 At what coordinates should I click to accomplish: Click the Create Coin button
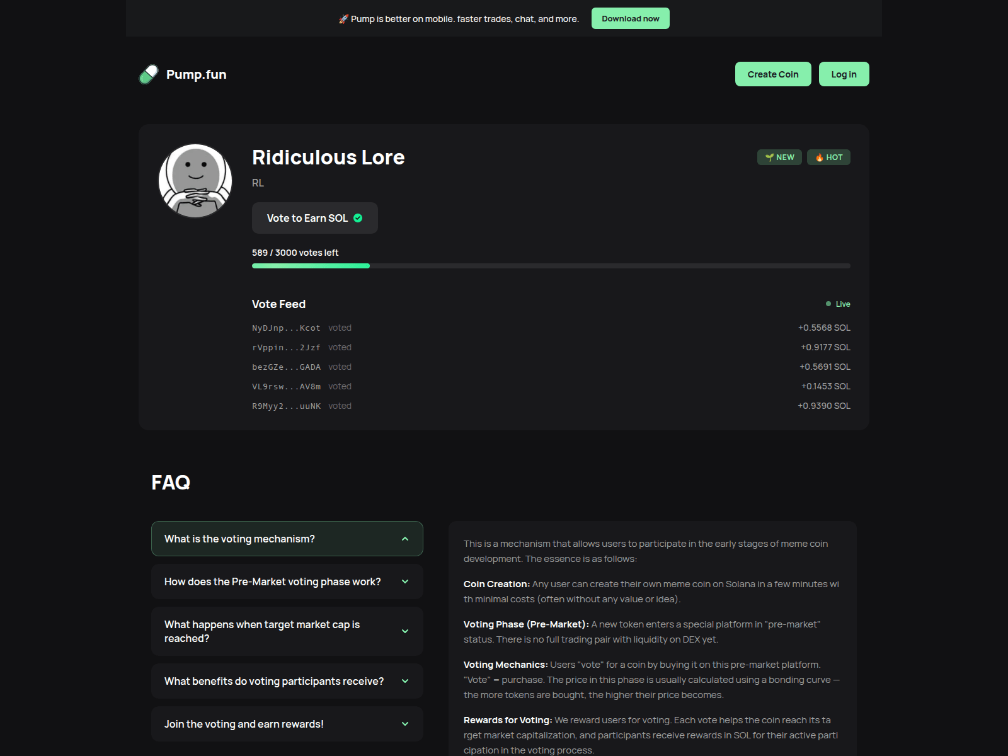click(773, 74)
